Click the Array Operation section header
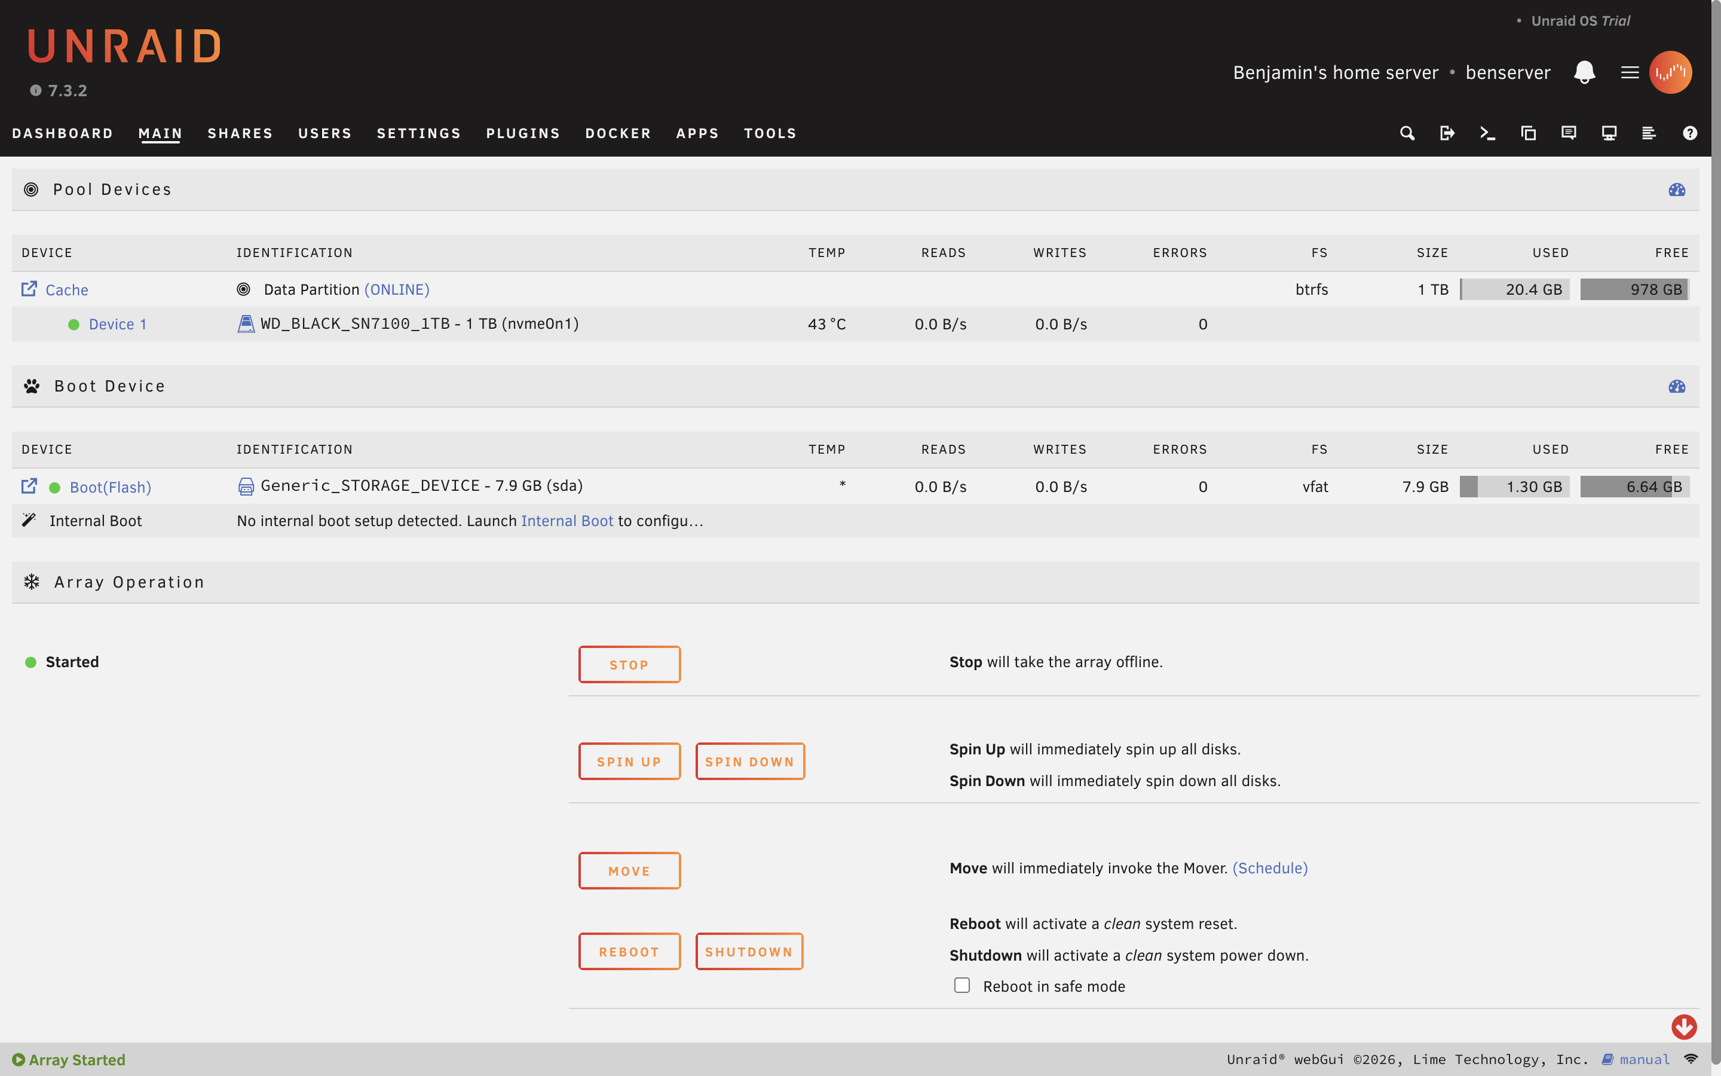Image resolution: width=1721 pixels, height=1076 pixels. (x=856, y=582)
